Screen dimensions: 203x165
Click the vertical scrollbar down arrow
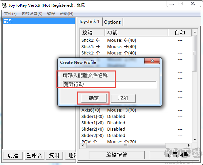point(195,140)
